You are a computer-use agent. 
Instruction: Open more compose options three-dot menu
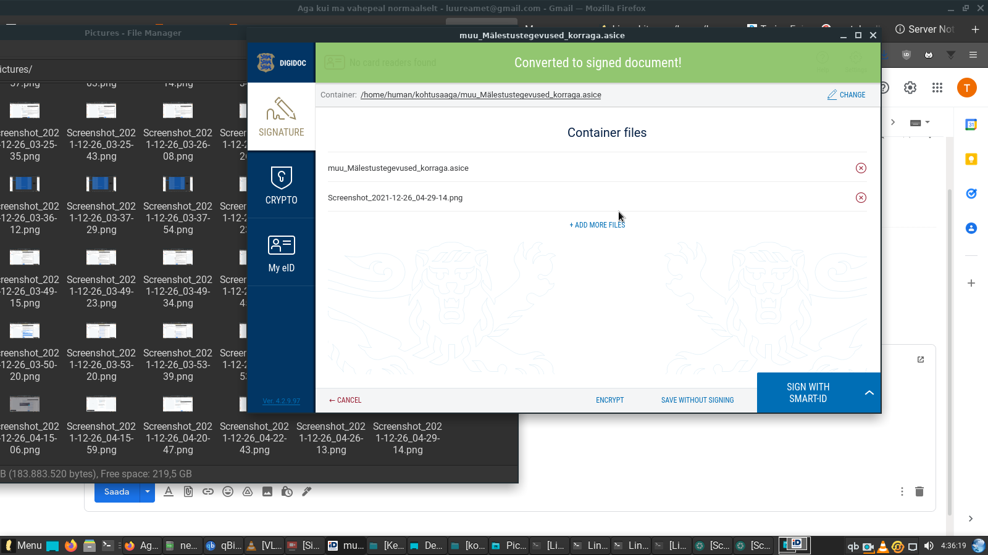coord(902,491)
